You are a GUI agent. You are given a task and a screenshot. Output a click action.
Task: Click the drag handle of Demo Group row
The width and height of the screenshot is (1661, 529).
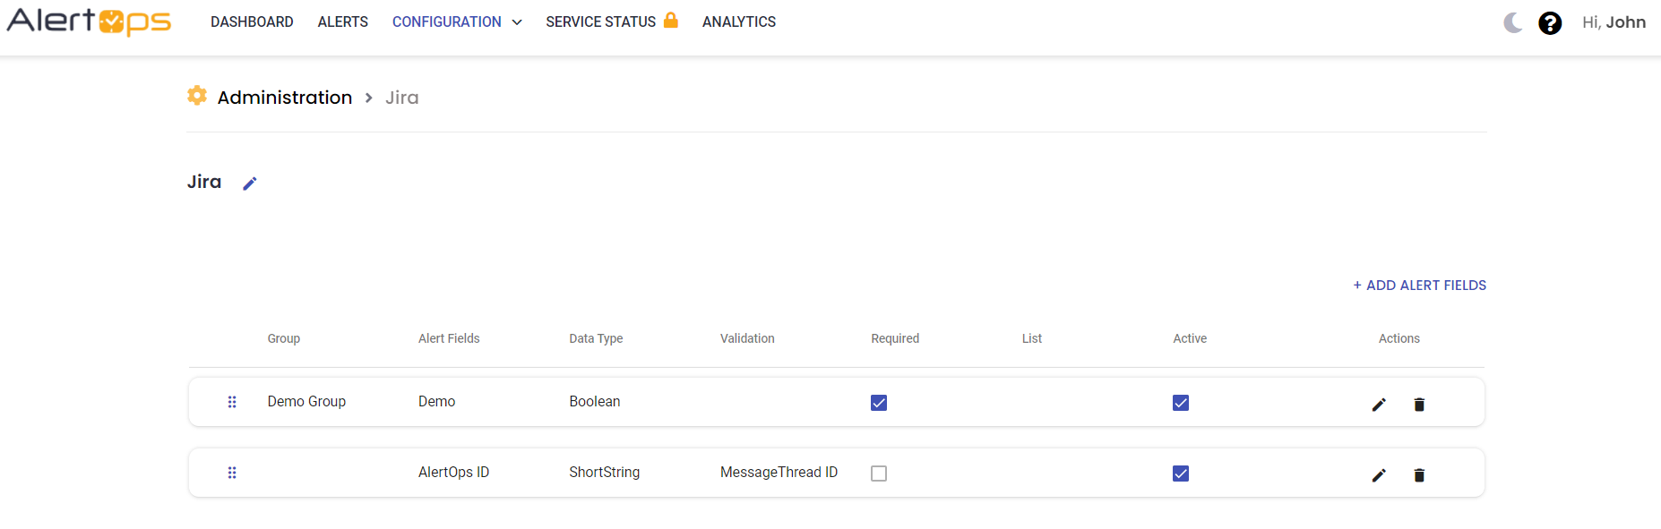point(232,402)
